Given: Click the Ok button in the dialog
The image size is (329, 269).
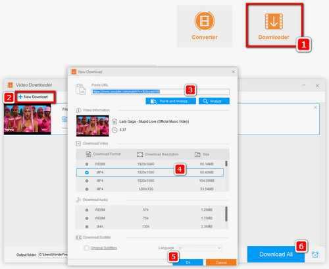Looking at the screenshot, I should tap(188, 262).
